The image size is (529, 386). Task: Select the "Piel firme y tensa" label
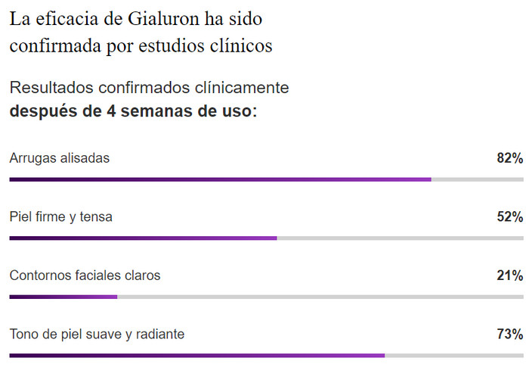click(61, 217)
